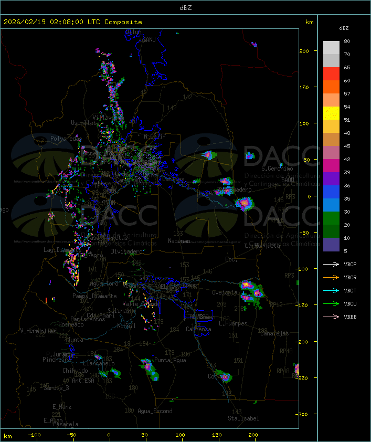Click the 'N_Calif' map label
The width and height of the screenshot is (371, 442).
155,136
